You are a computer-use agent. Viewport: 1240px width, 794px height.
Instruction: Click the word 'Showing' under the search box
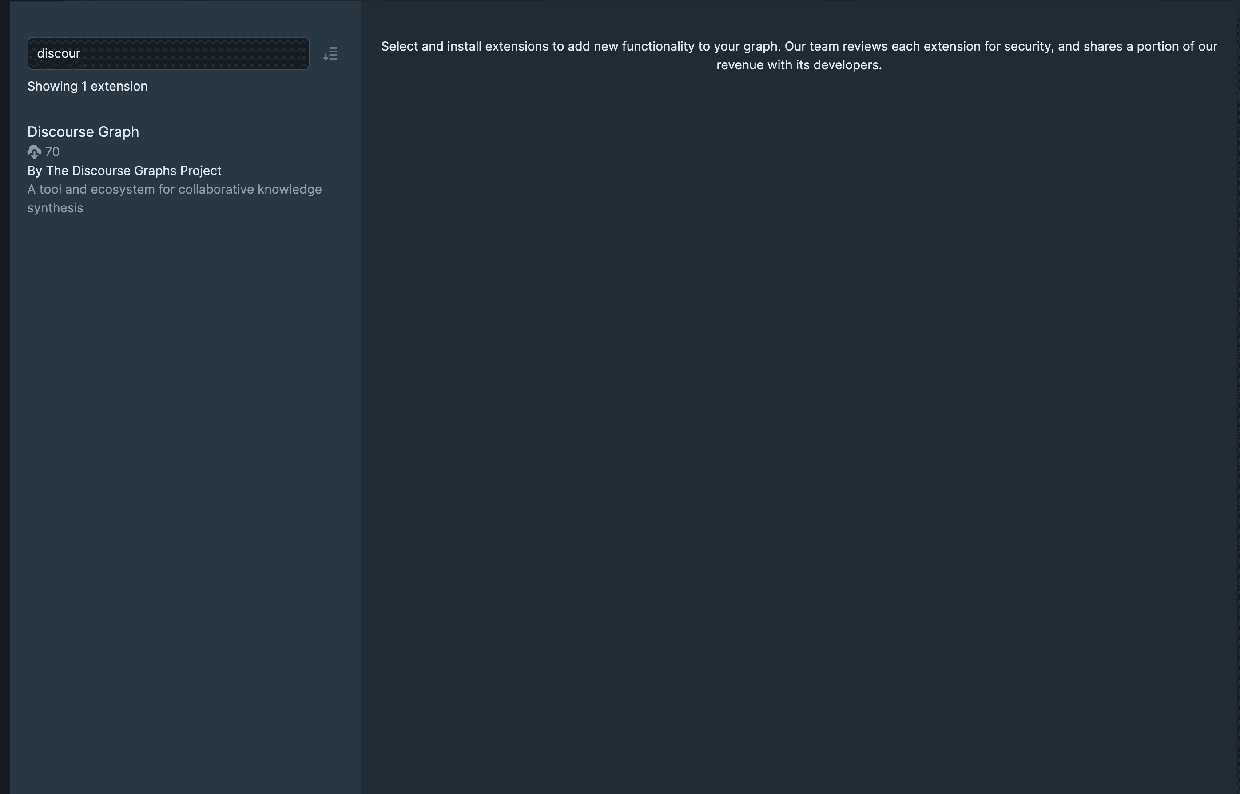tap(52, 87)
